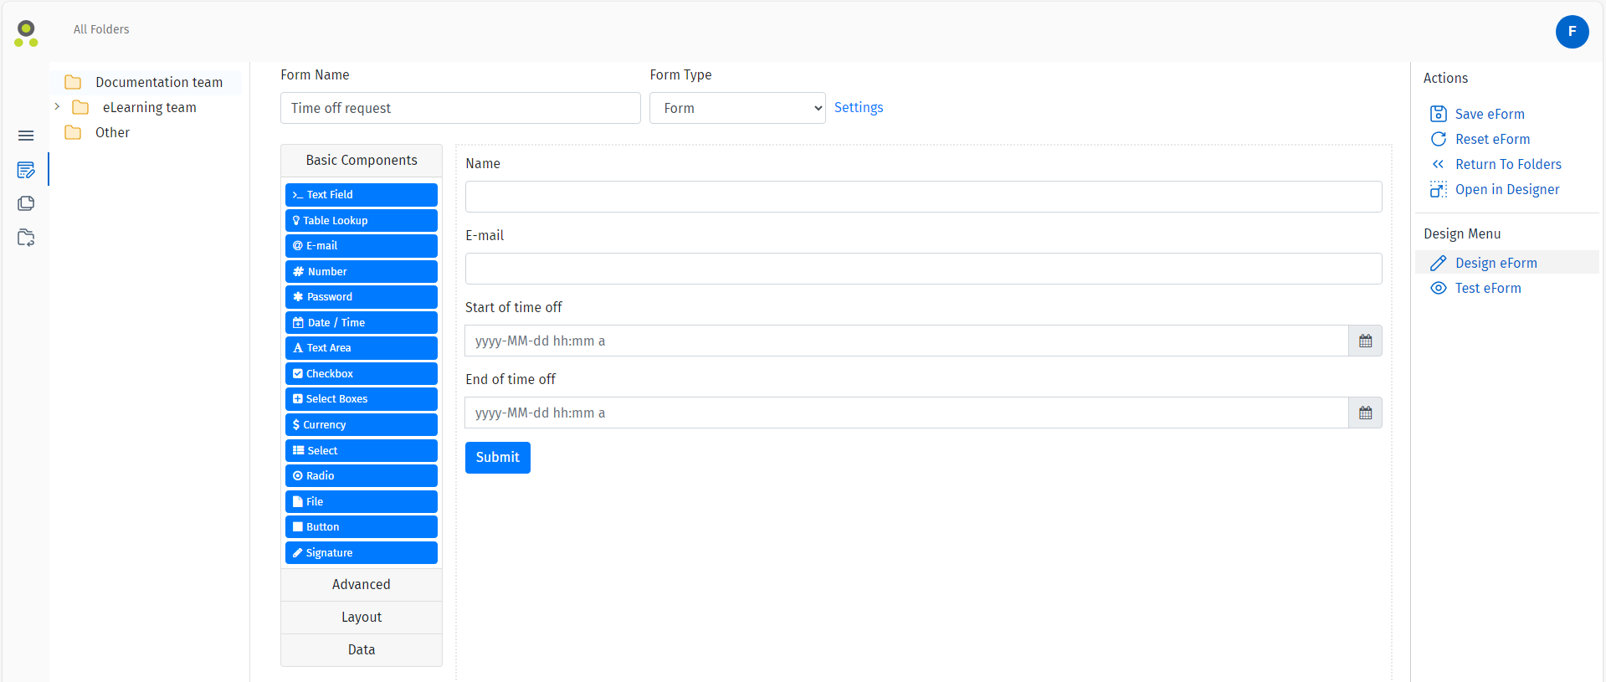Select the Signature component

pyautogui.click(x=362, y=552)
